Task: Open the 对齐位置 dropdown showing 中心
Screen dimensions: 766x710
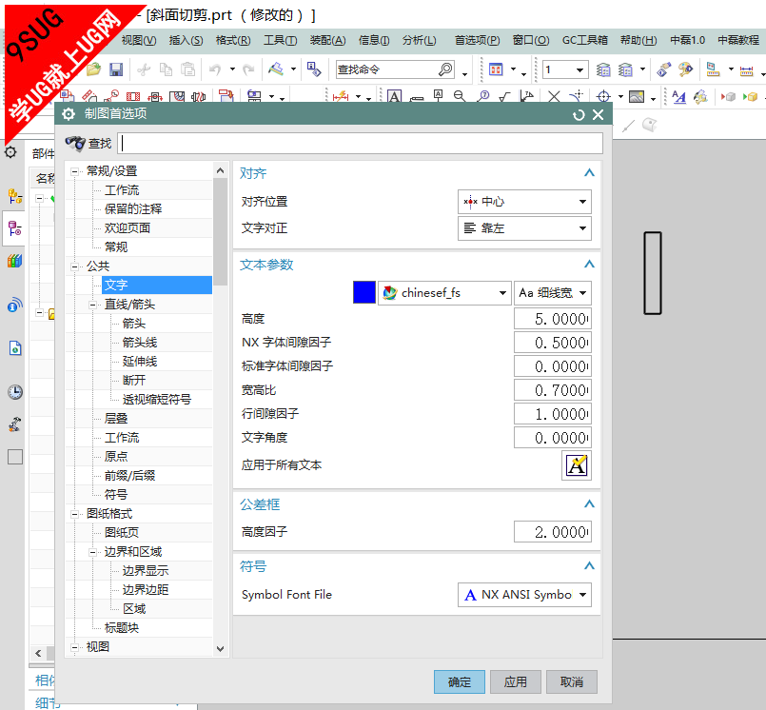Action: (524, 202)
